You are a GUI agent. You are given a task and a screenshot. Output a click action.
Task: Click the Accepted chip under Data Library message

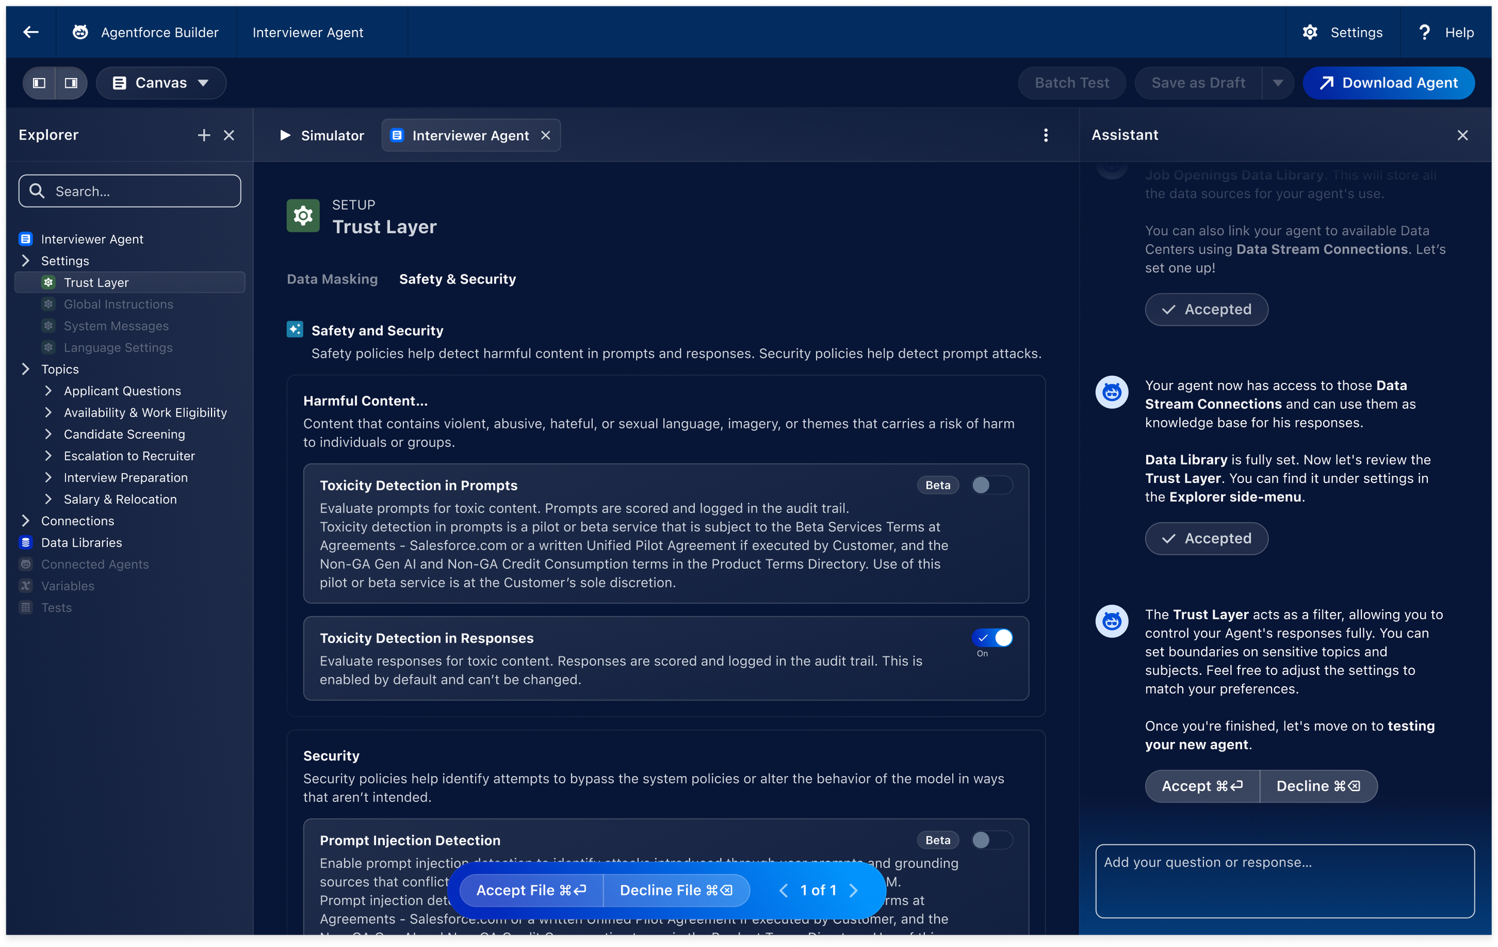coord(1206,538)
